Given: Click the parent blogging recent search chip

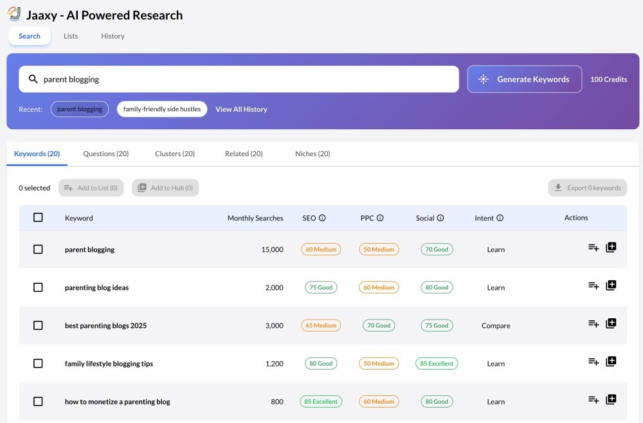Looking at the screenshot, I should [79, 109].
